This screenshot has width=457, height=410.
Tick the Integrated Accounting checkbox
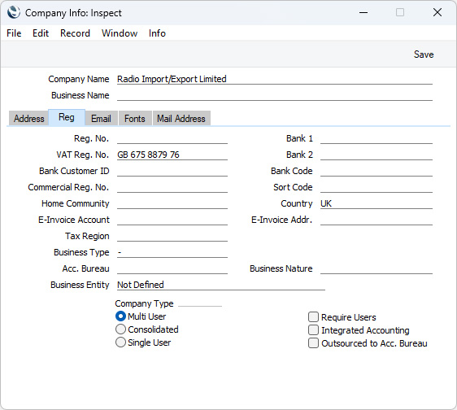(x=313, y=330)
